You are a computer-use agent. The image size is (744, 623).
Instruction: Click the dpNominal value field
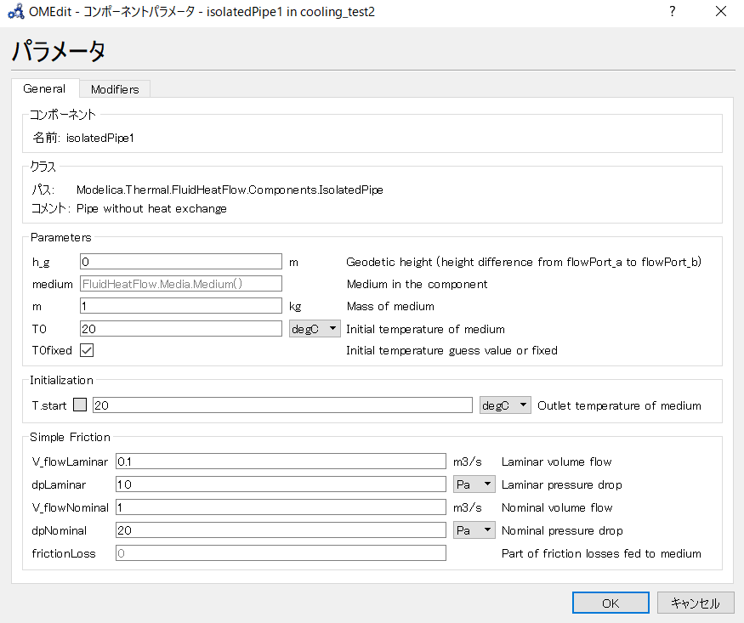pyautogui.click(x=281, y=530)
